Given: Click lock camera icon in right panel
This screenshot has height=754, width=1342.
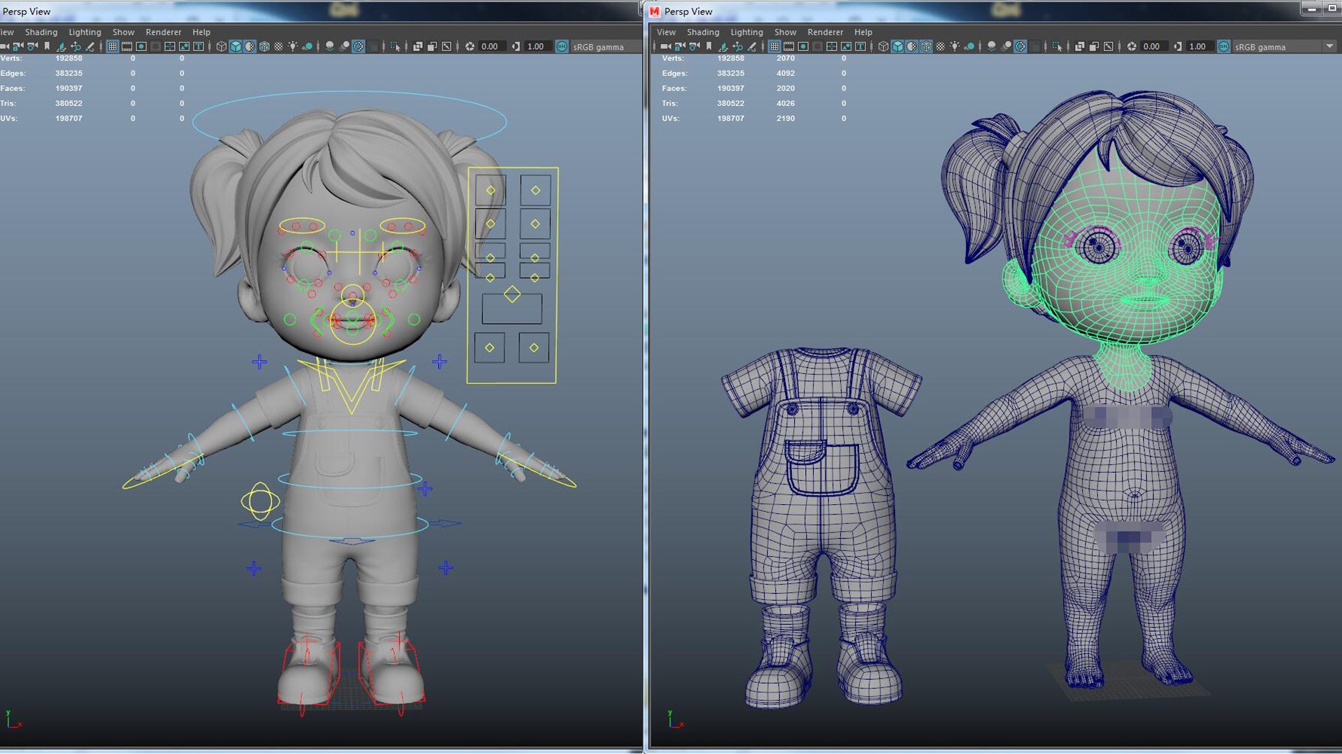Looking at the screenshot, I should 679,47.
